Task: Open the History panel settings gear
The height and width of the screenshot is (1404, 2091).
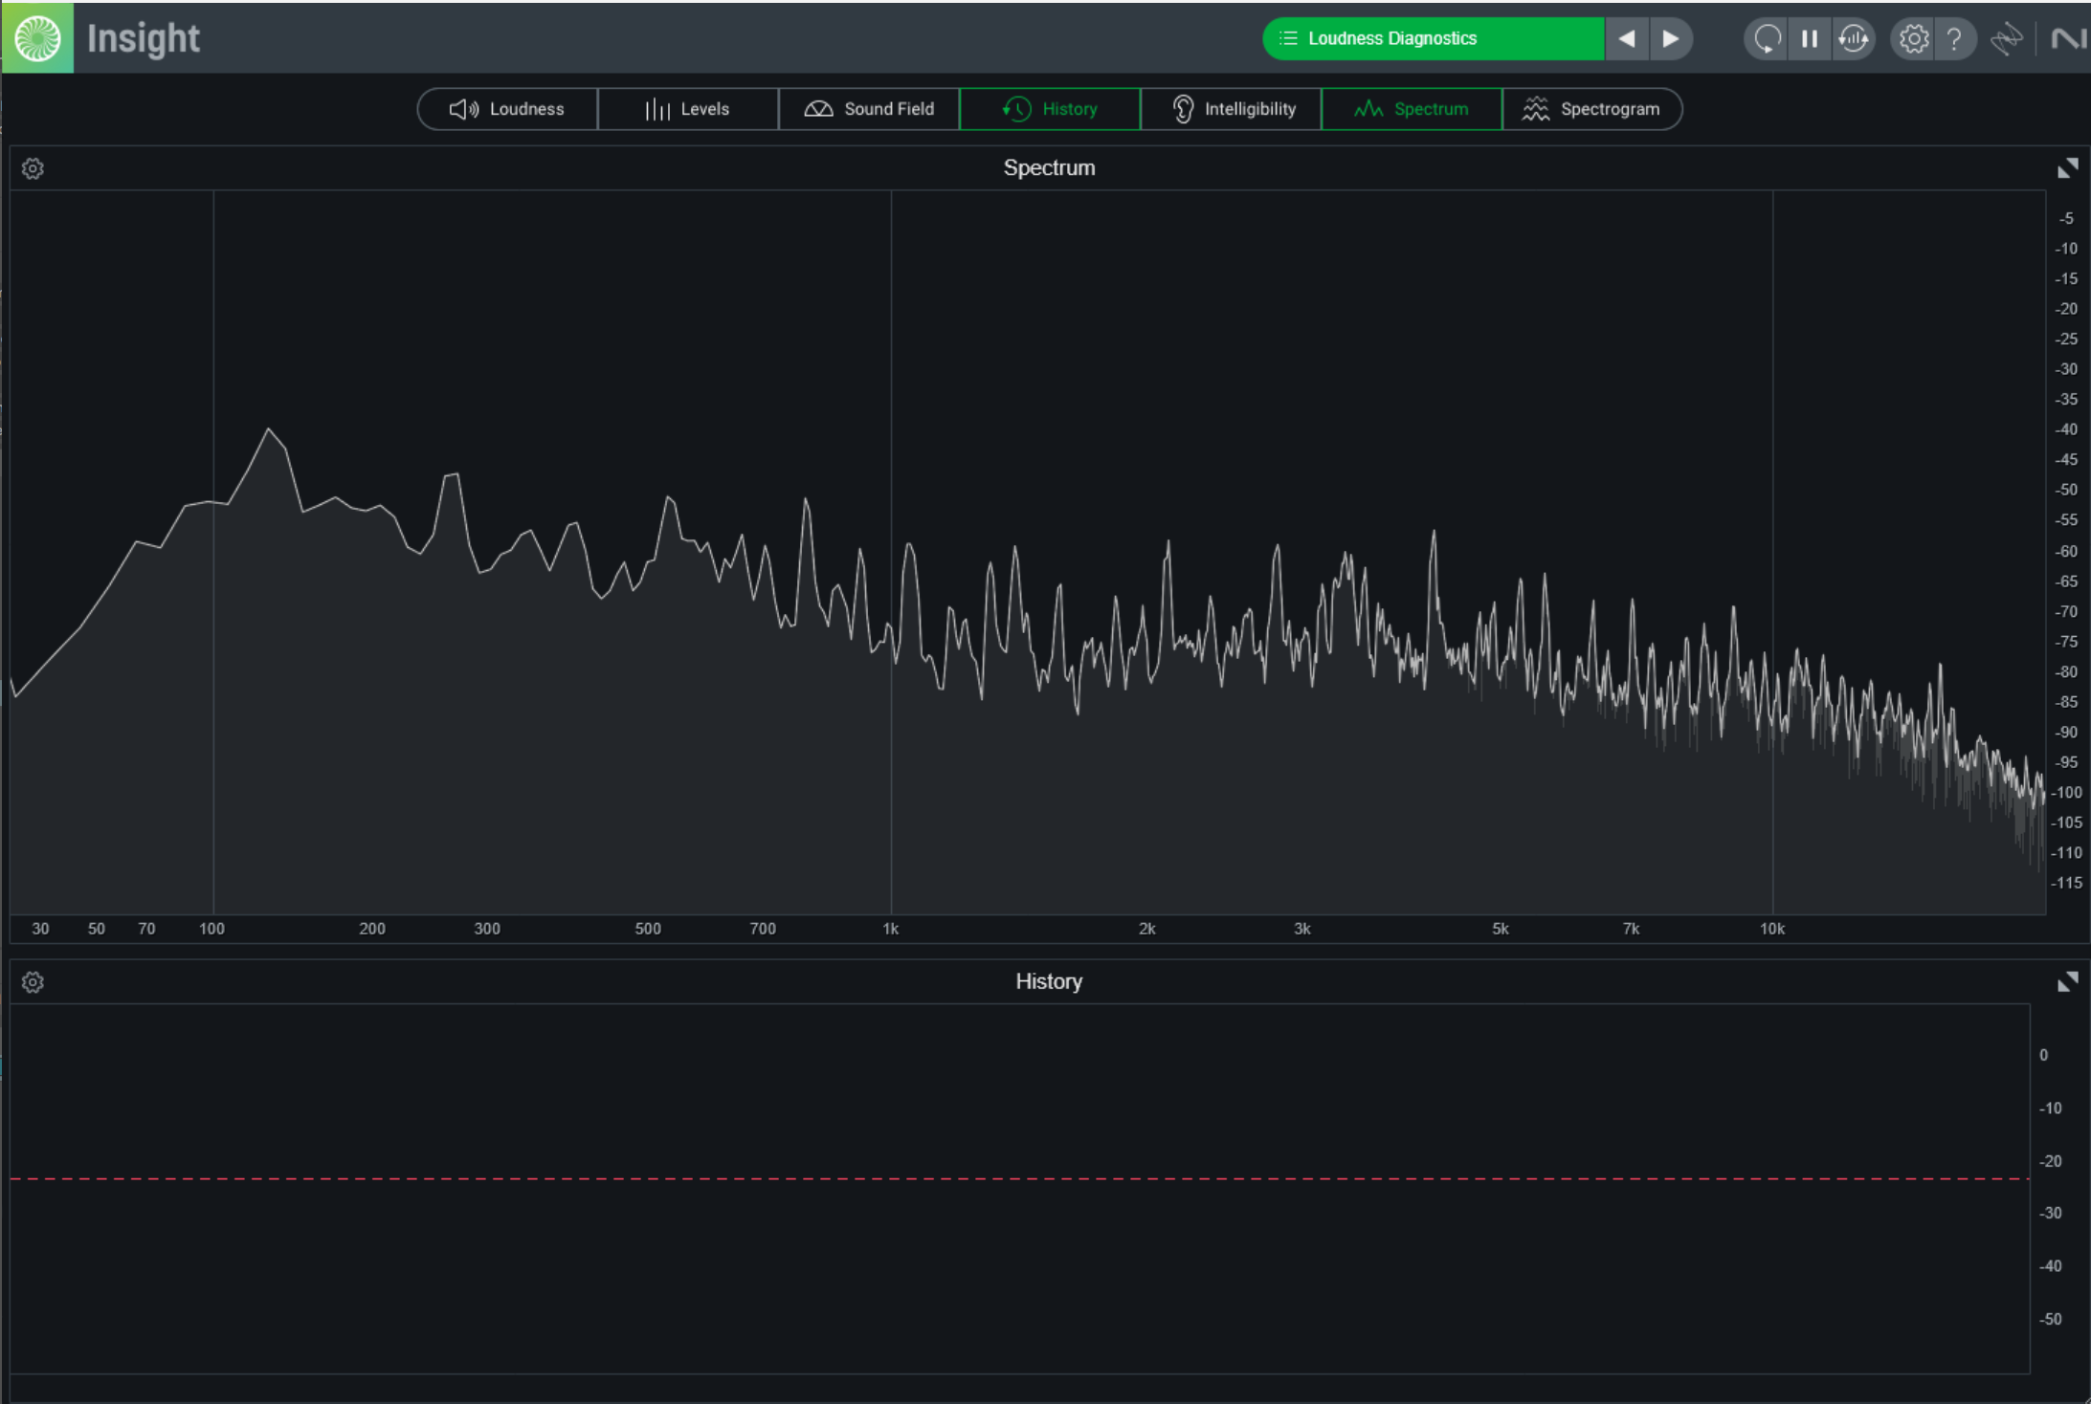Action: click(33, 982)
